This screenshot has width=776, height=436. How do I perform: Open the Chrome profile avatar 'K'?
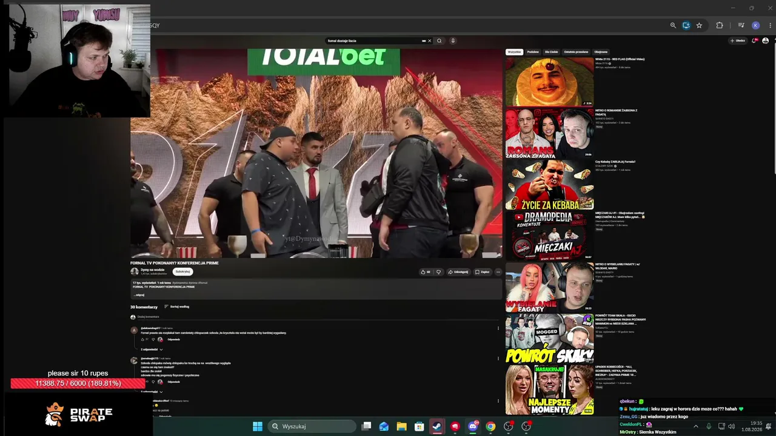(x=755, y=25)
